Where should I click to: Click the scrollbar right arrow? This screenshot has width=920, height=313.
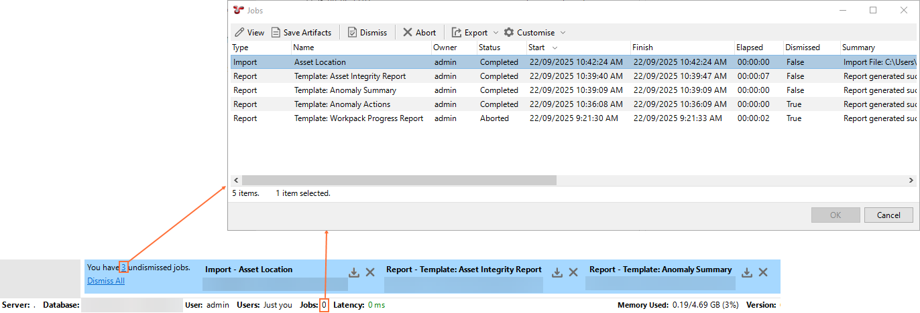[911, 180]
